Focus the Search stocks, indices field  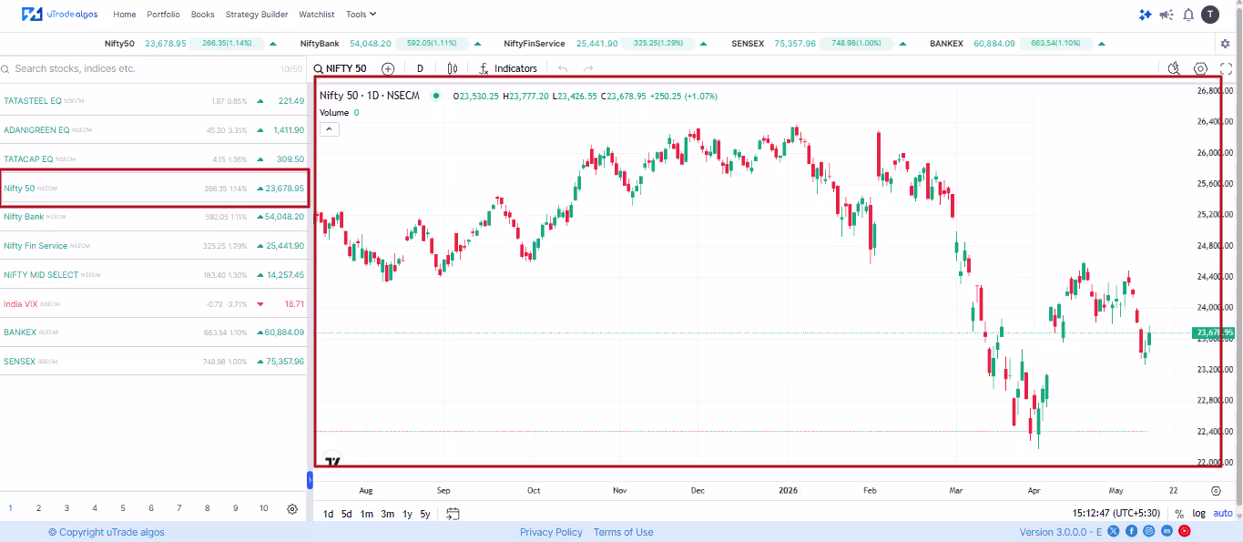[137, 68]
